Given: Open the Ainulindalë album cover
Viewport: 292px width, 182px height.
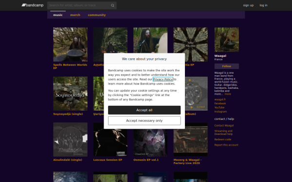Looking at the screenshot, I should coord(71,139).
